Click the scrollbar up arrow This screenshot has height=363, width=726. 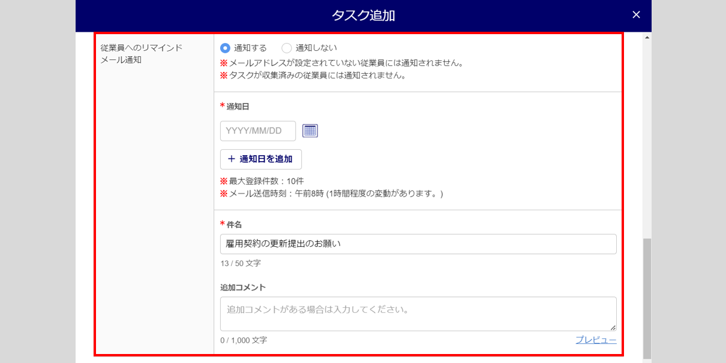(x=647, y=38)
